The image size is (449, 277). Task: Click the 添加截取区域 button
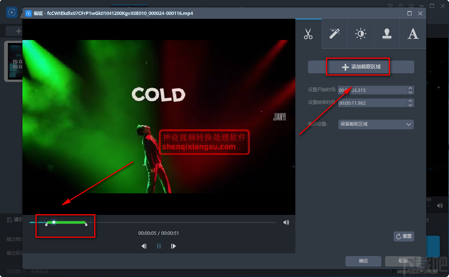361,67
